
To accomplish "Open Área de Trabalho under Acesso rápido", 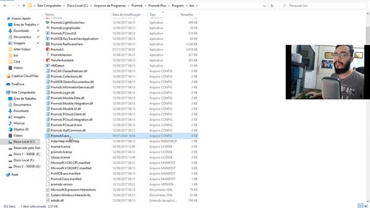I will click(24, 24).
